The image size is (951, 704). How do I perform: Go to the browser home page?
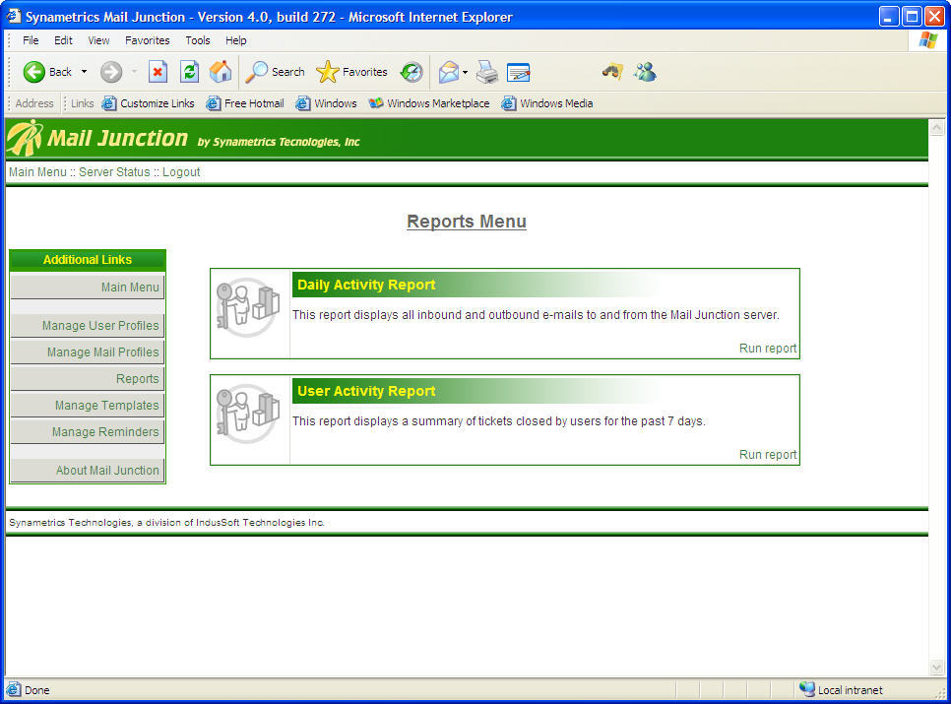pos(221,71)
